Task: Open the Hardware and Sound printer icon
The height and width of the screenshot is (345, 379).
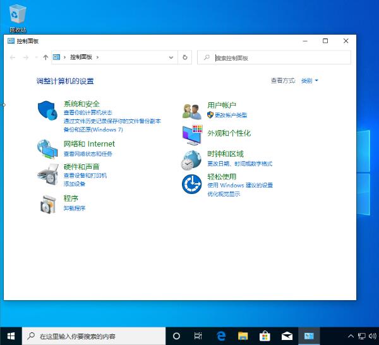Action: (48, 174)
